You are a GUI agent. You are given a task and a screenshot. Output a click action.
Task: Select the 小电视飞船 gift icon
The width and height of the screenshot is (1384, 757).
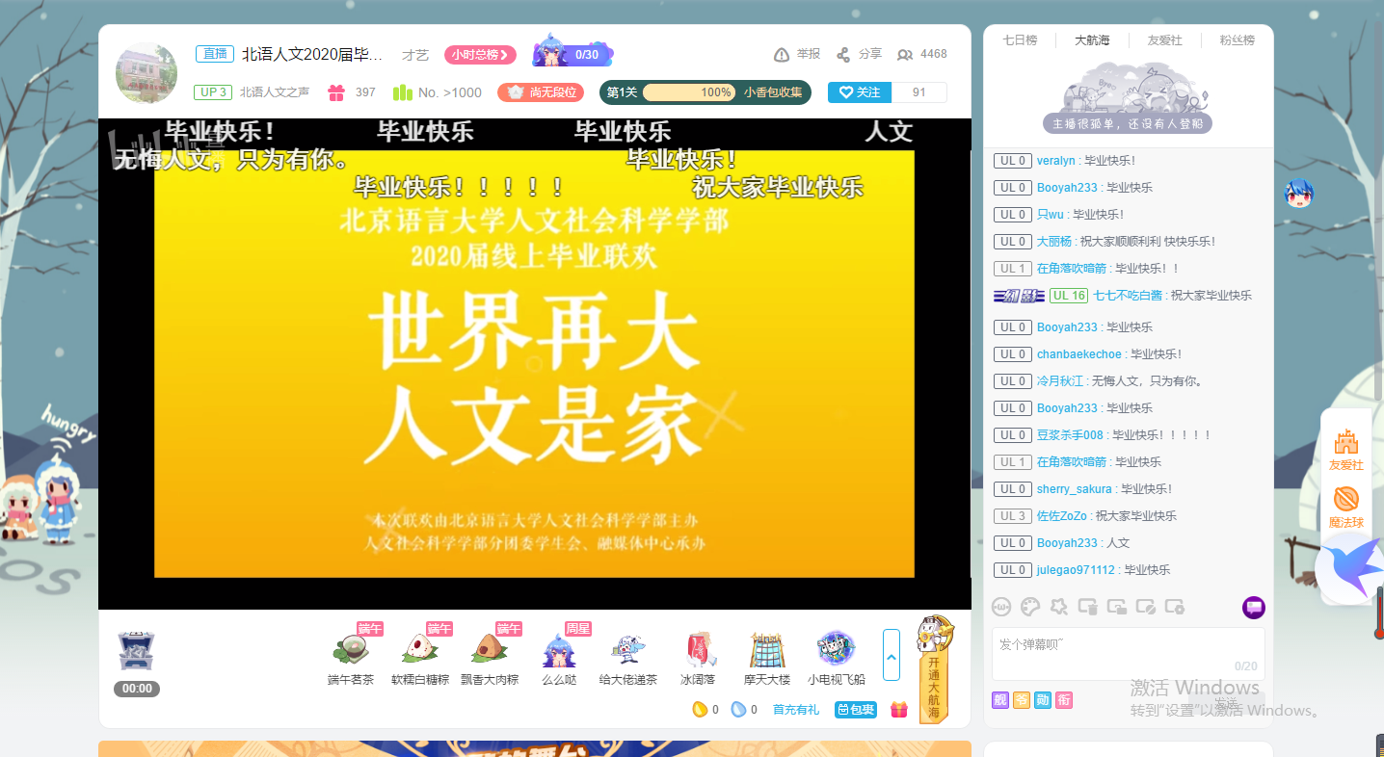pos(836,651)
